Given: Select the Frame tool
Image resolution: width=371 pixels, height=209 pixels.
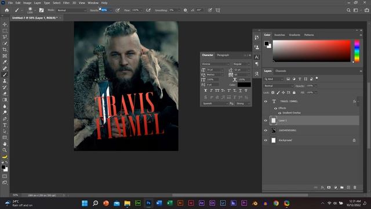Looking at the screenshot, I should (5, 56).
